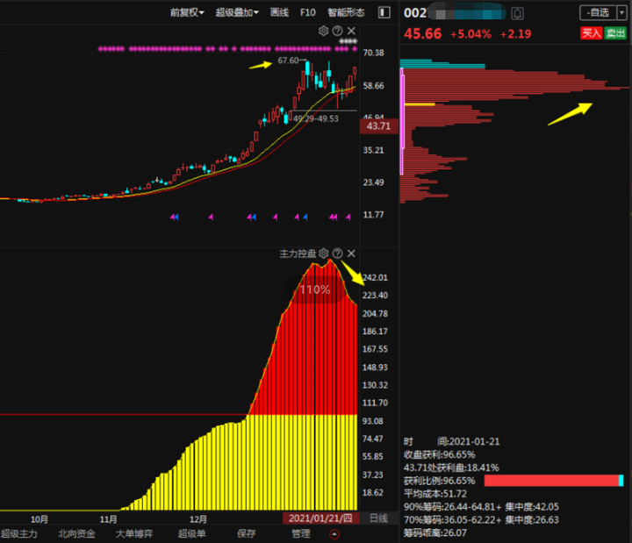
Task: Expand the 超级叠加 overlay dropdown
Action: (x=237, y=13)
